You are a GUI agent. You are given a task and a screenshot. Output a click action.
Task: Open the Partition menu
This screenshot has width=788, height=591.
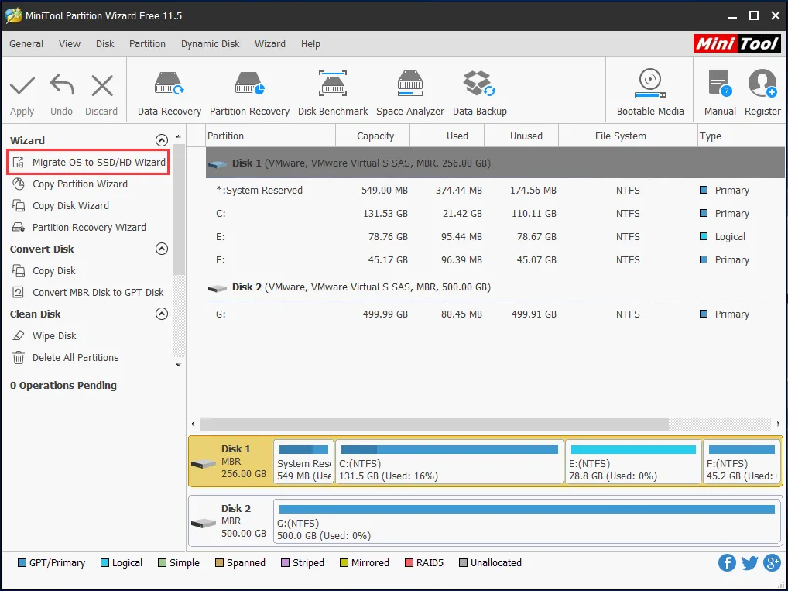tap(147, 44)
